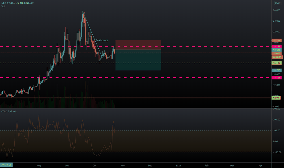Click the 24.000 price axis value

277,21
